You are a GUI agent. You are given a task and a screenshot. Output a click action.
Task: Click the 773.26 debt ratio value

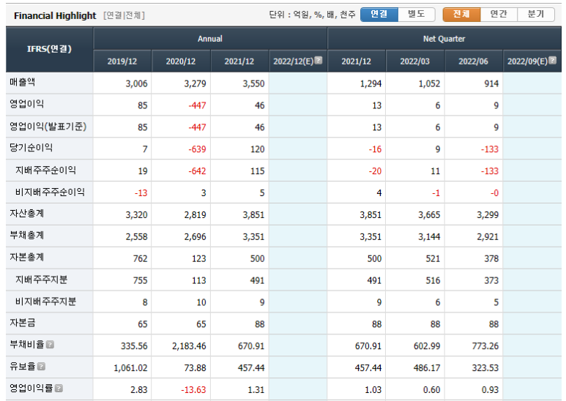(485, 346)
